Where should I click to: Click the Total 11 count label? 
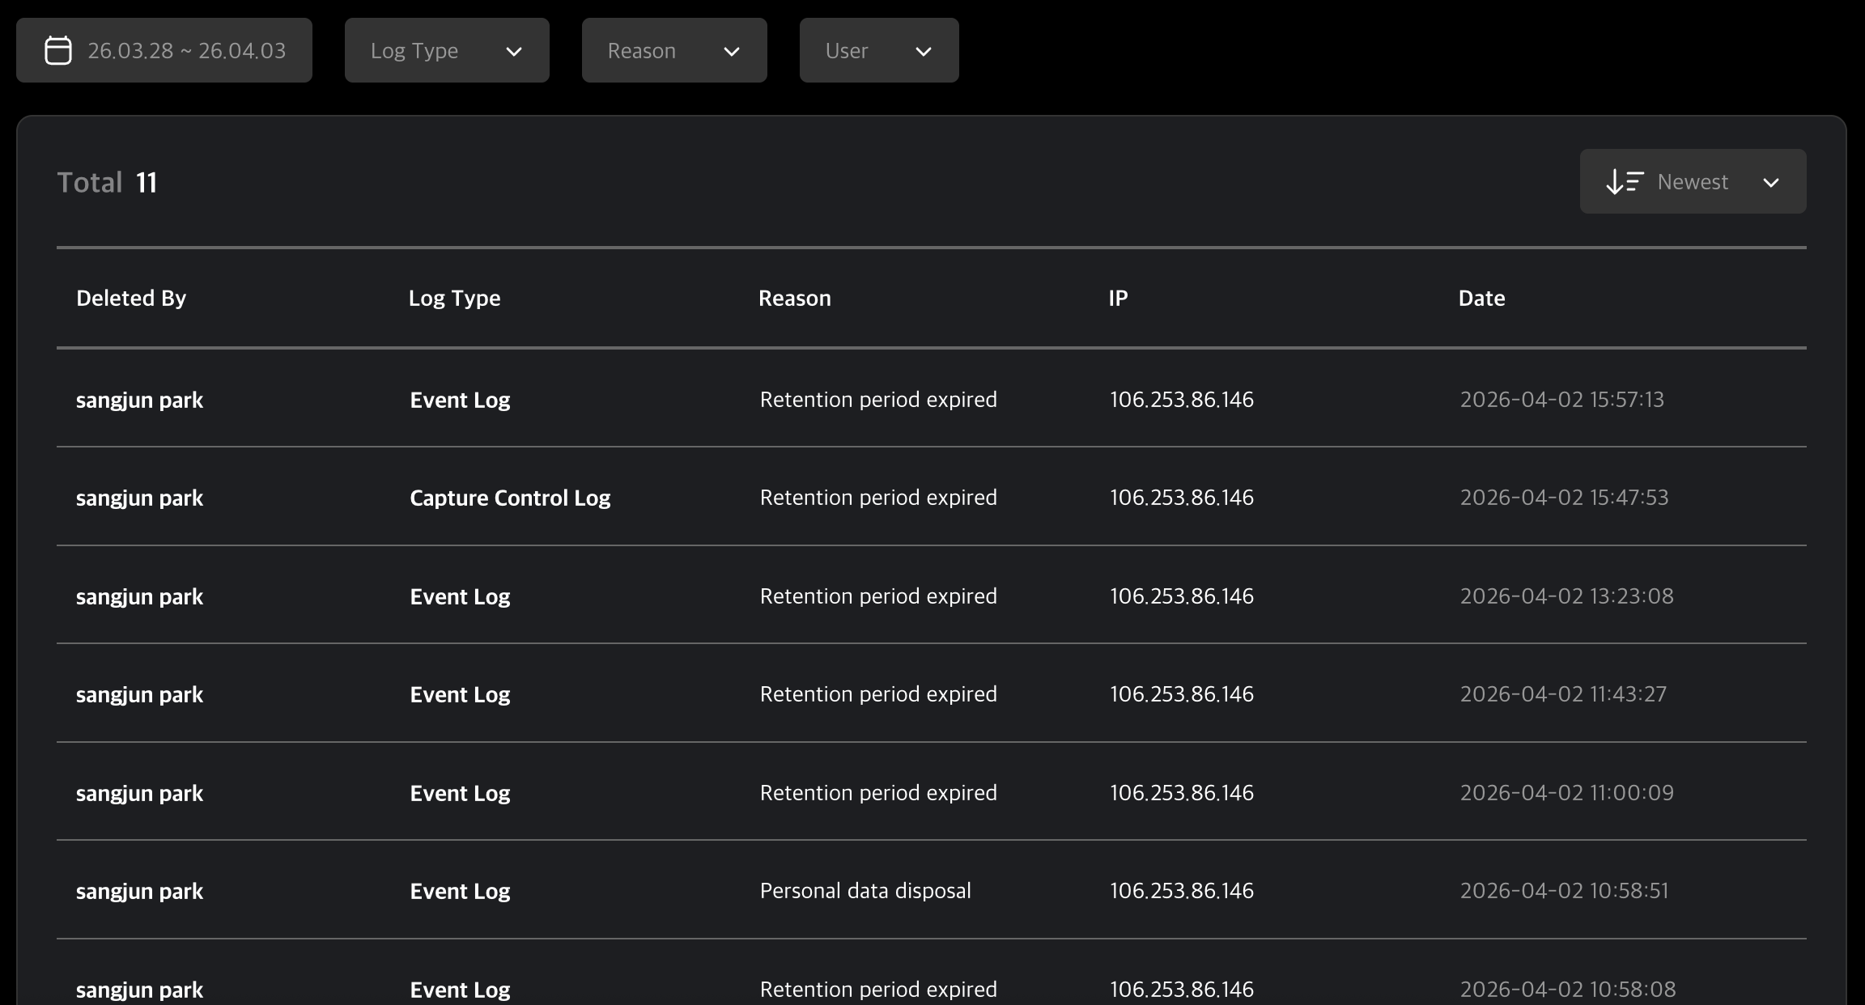tap(107, 181)
